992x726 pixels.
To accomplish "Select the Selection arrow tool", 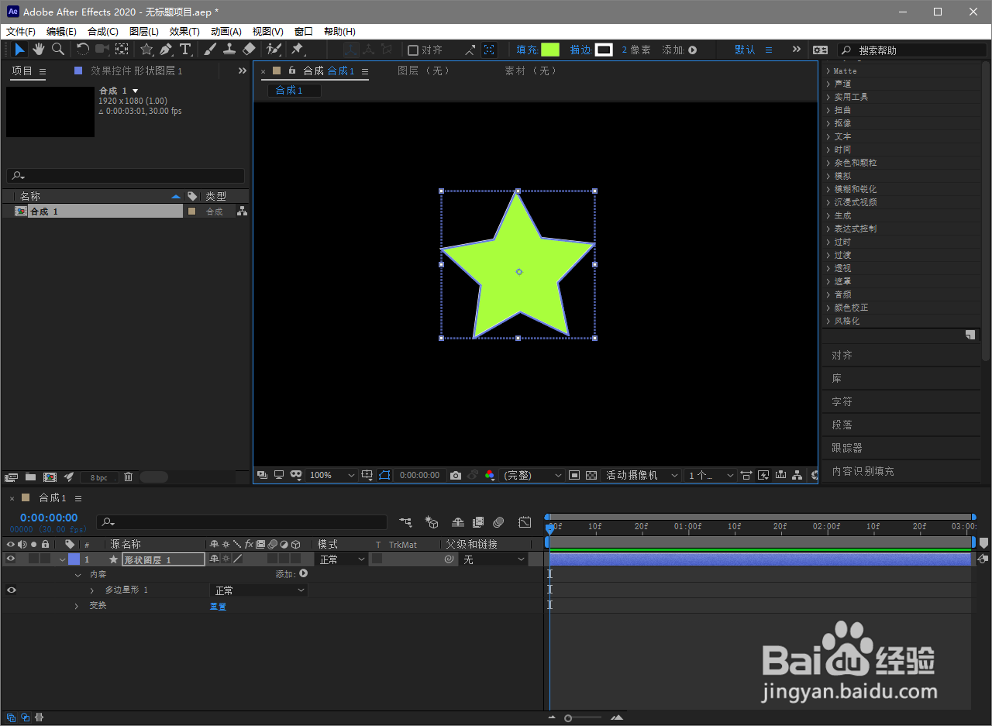I will click(19, 50).
